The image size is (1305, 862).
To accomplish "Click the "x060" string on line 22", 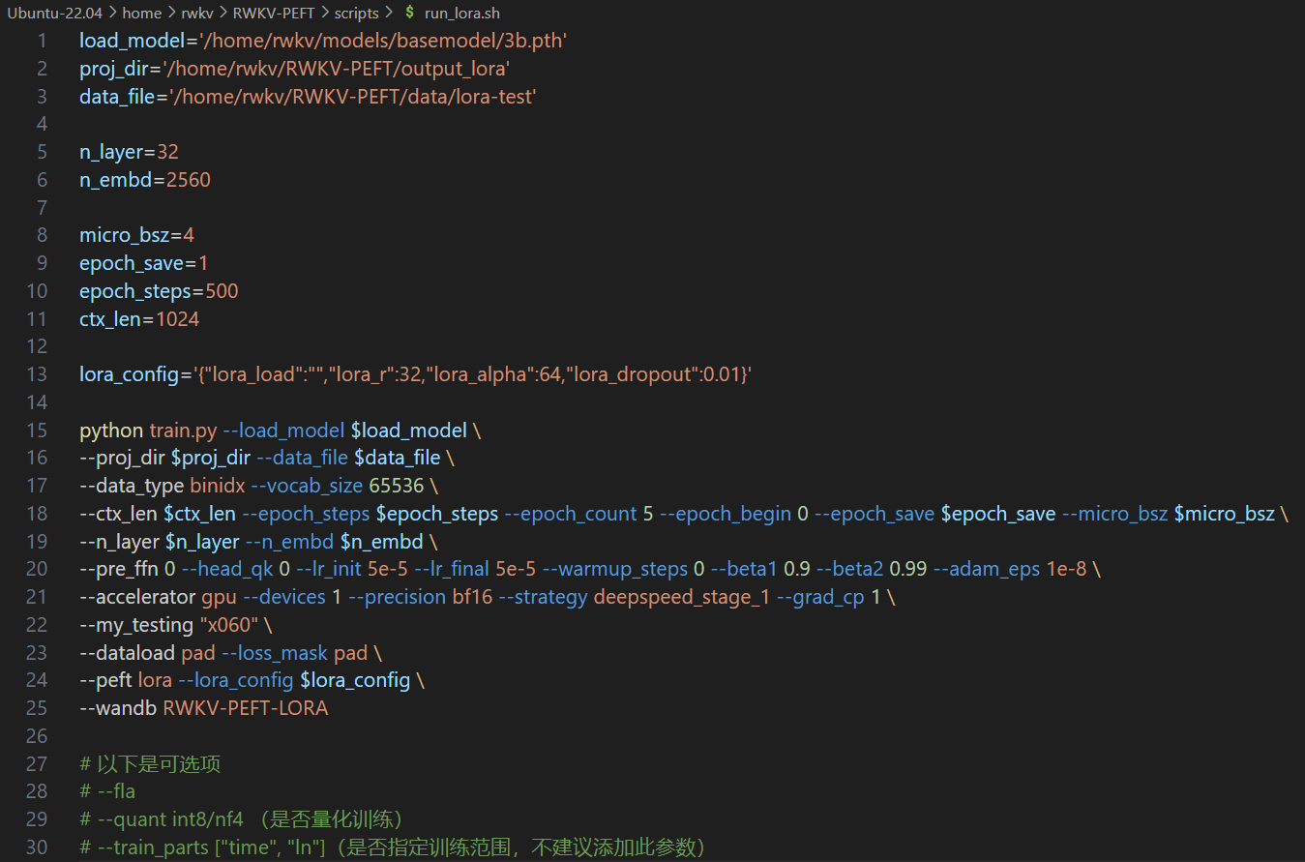I will (x=227, y=625).
